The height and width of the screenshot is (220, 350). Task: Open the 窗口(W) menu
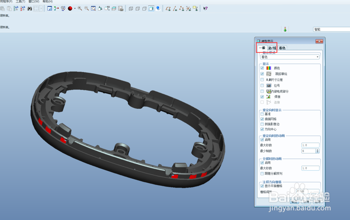pos(34,1)
